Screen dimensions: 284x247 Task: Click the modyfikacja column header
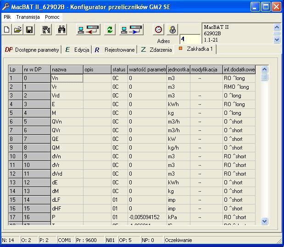(206, 70)
